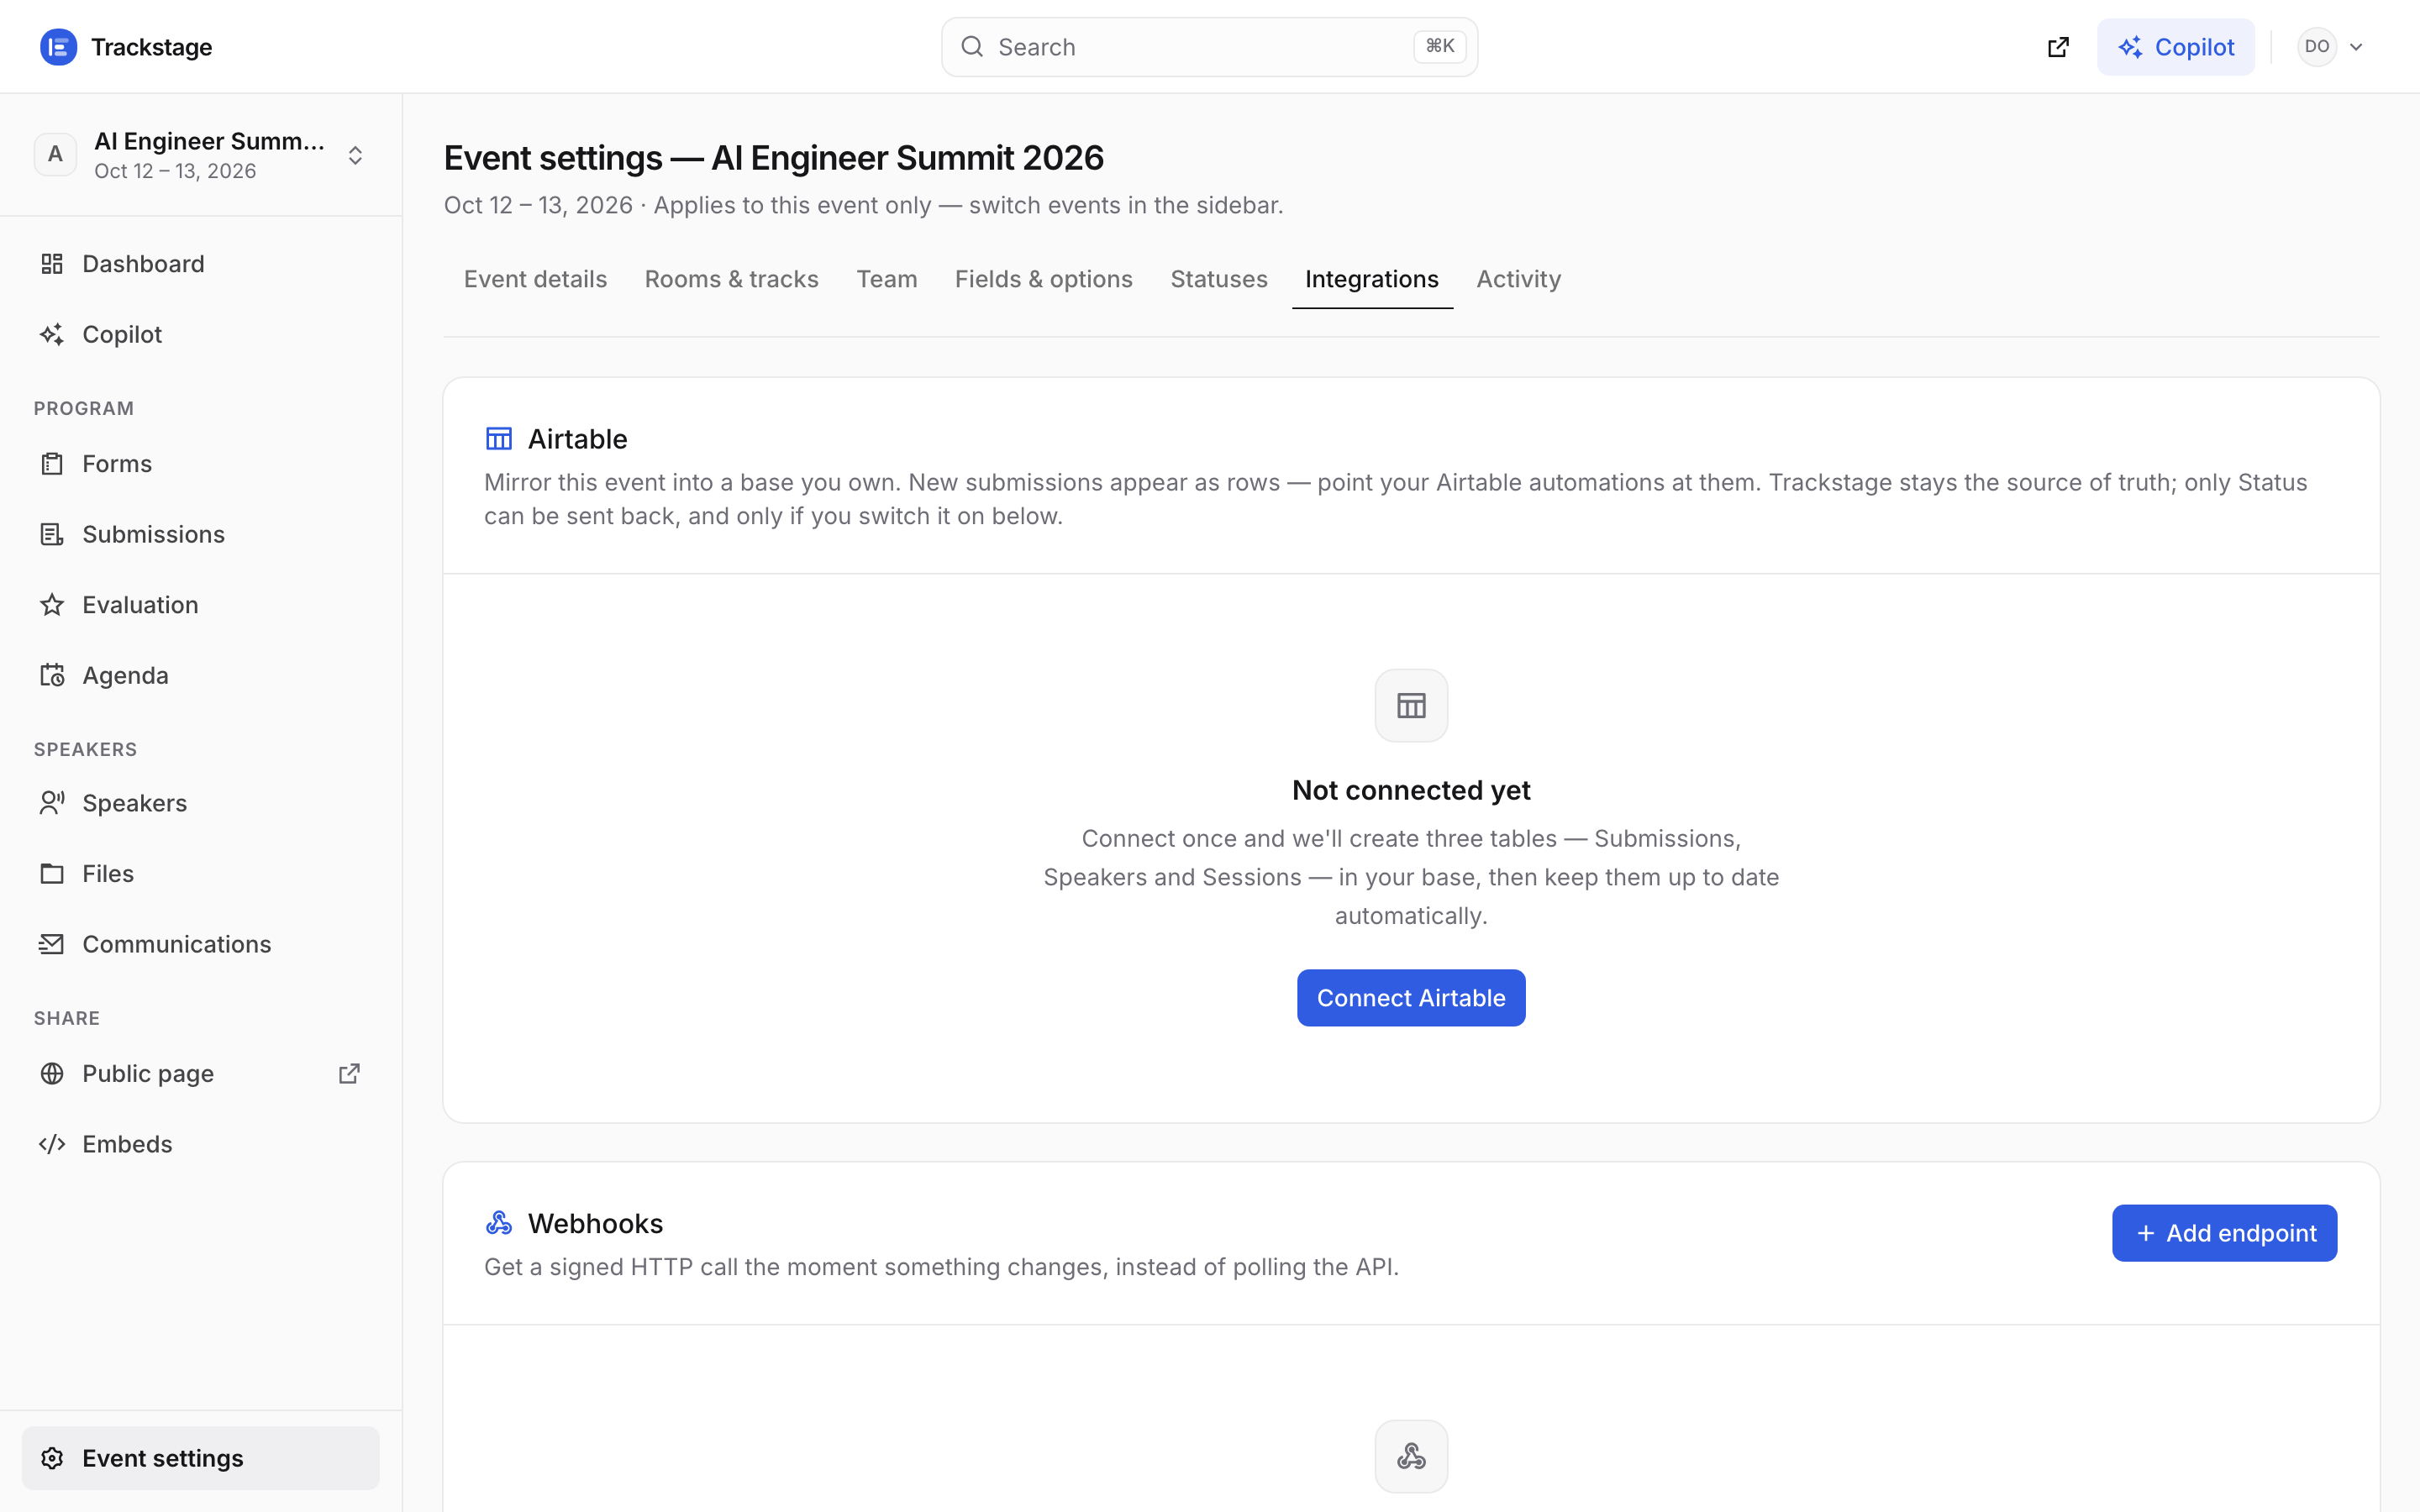Click the 'Not connected yet' heading

point(1411,790)
